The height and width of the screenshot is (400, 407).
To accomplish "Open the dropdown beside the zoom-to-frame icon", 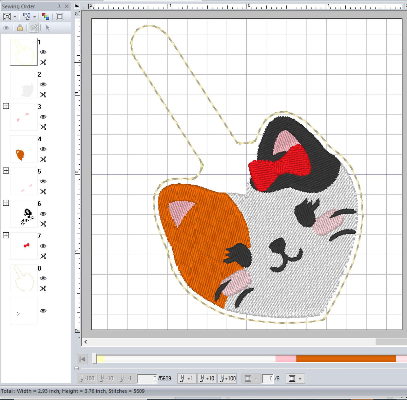I will click(15, 17).
